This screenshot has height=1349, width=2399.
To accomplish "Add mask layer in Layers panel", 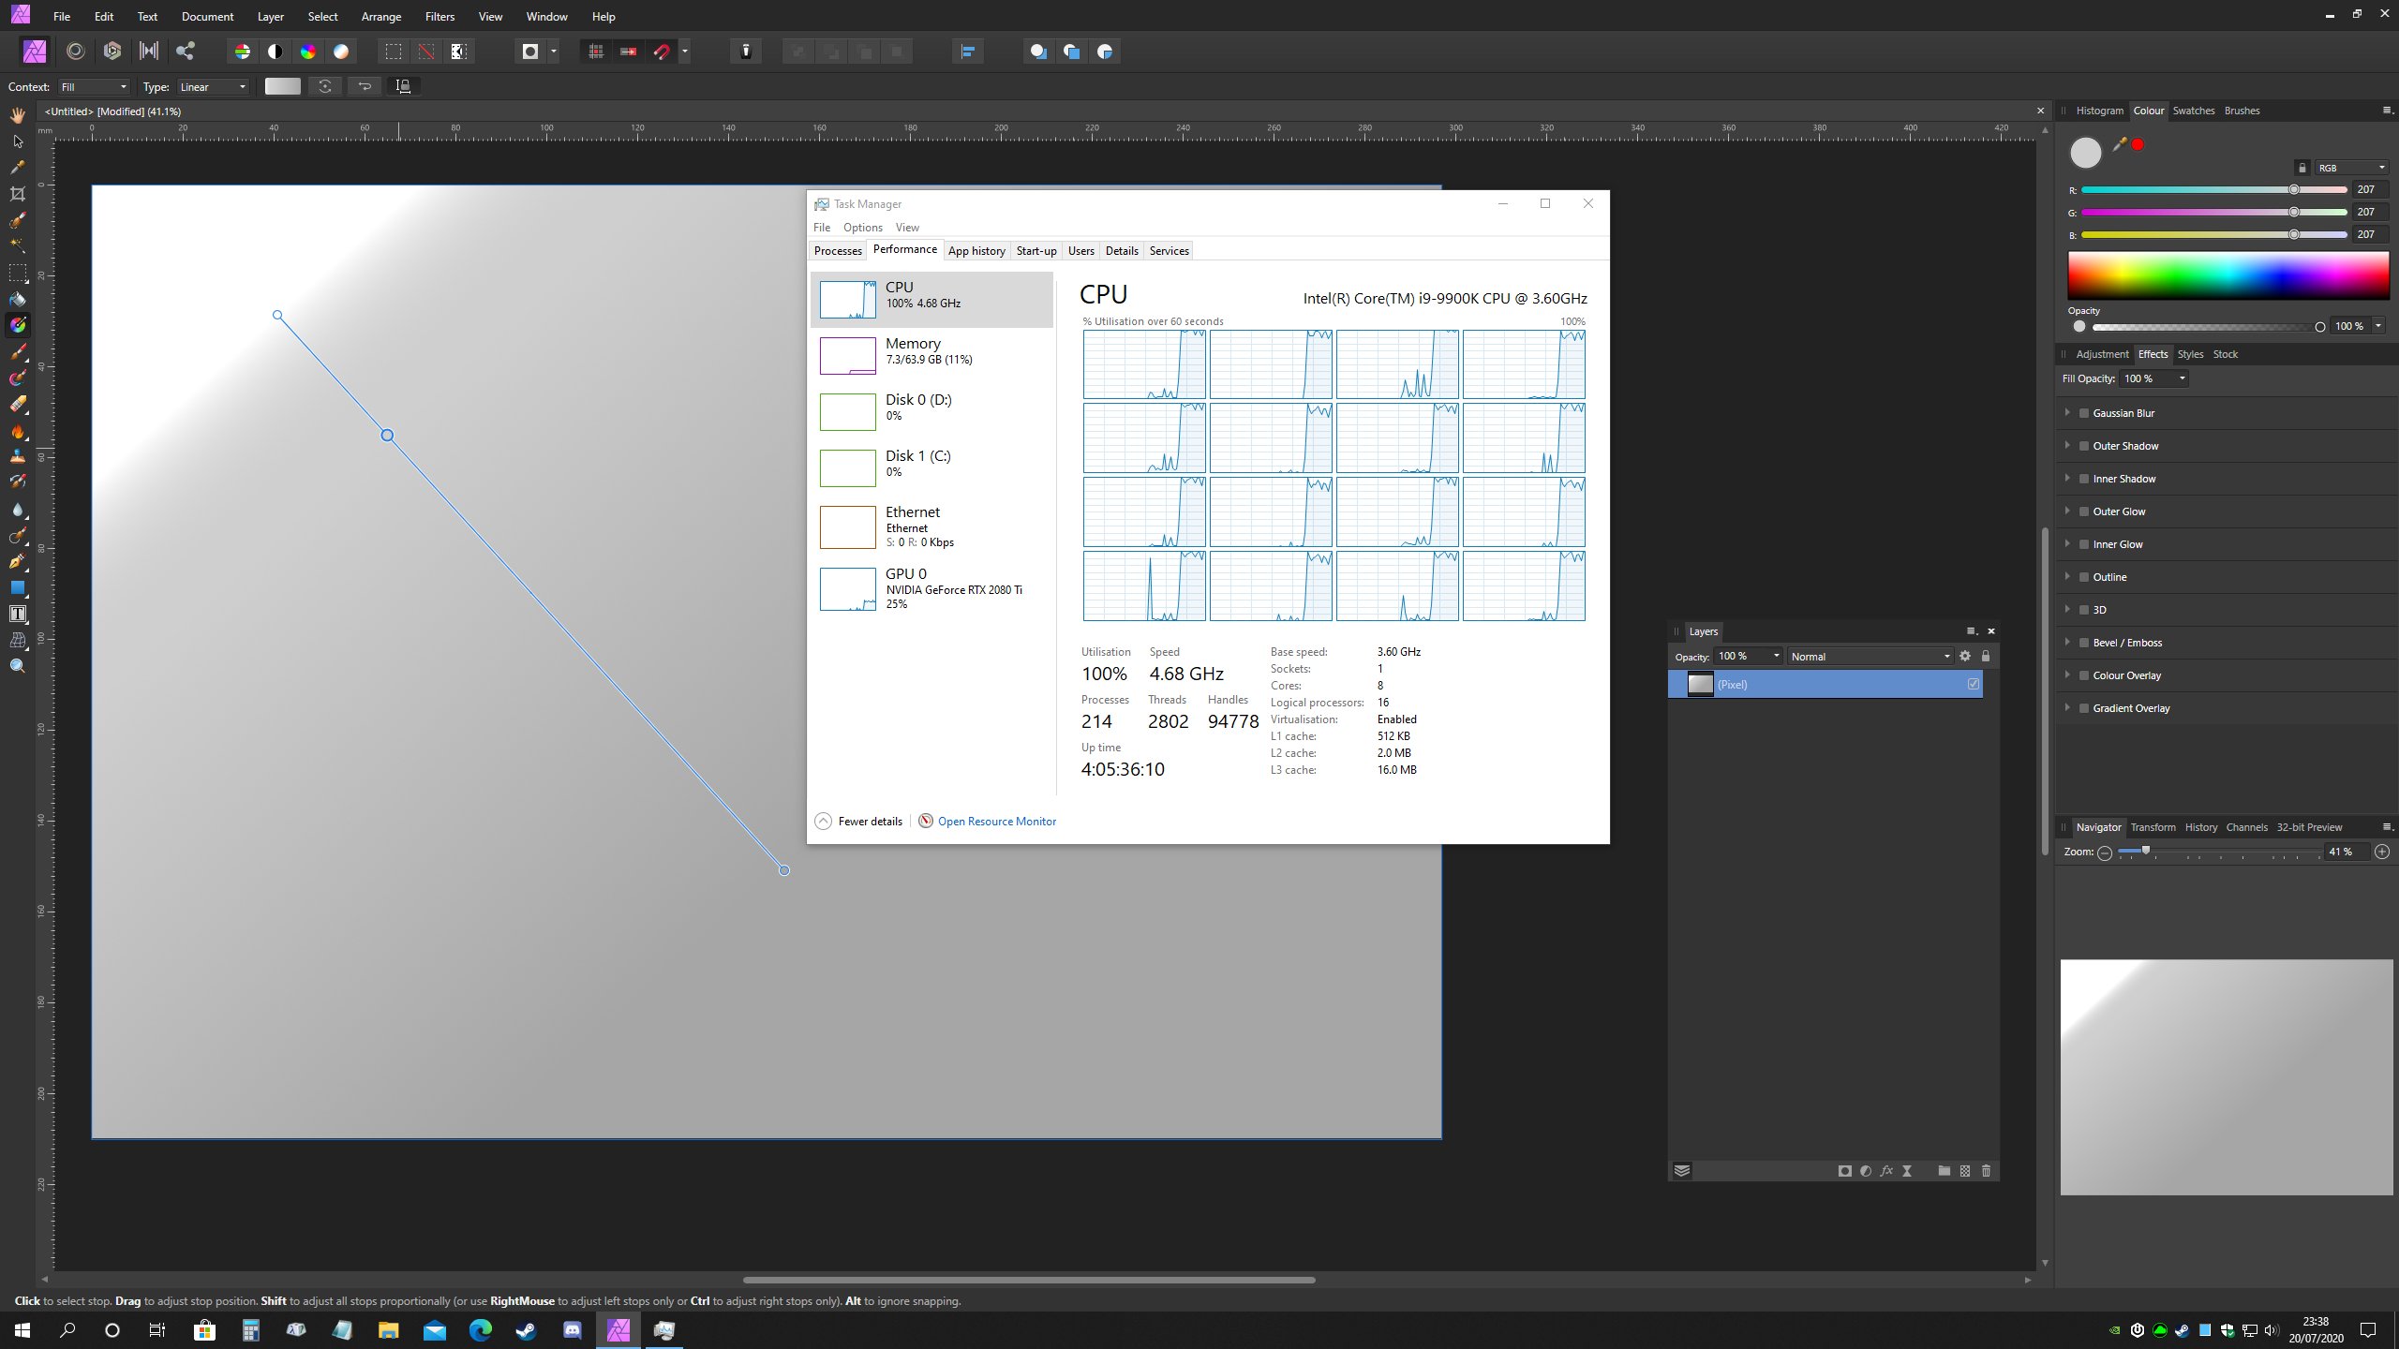I will (1845, 1171).
